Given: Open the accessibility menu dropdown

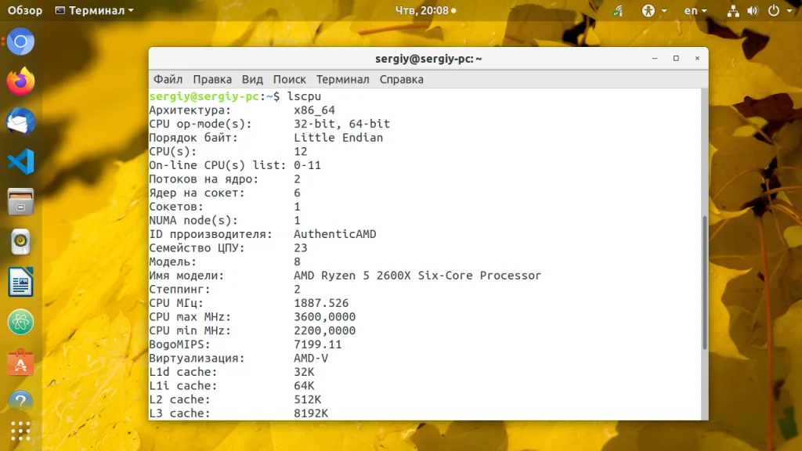Looking at the screenshot, I should tap(654, 11).
